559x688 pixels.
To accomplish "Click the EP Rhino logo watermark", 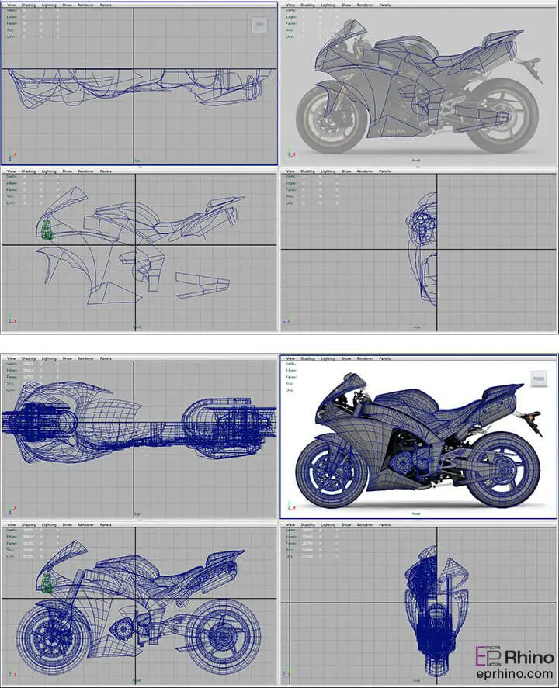I will [x=514, y=657].
